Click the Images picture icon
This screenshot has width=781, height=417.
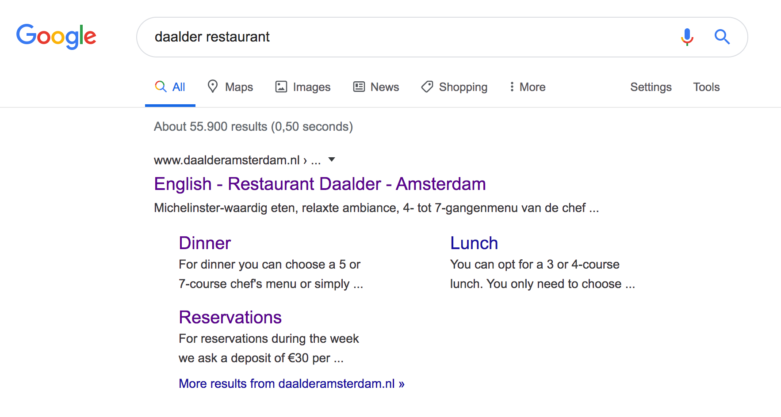[x=281, y=87]
